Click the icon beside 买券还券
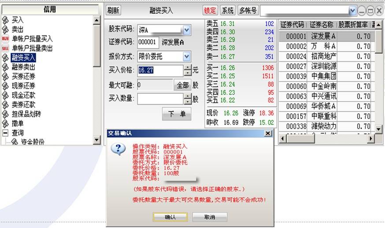 pyautogui.click(x=5, y=76)
